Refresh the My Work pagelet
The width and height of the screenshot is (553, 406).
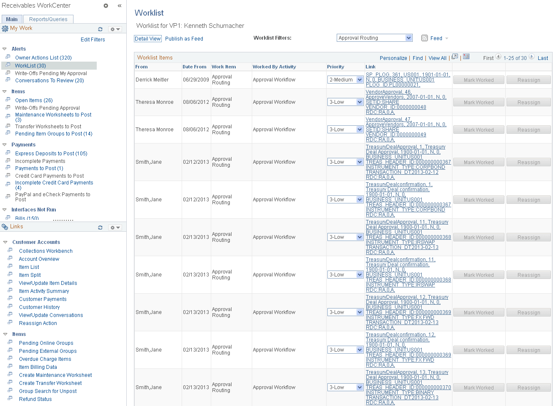tap(101, 29)
